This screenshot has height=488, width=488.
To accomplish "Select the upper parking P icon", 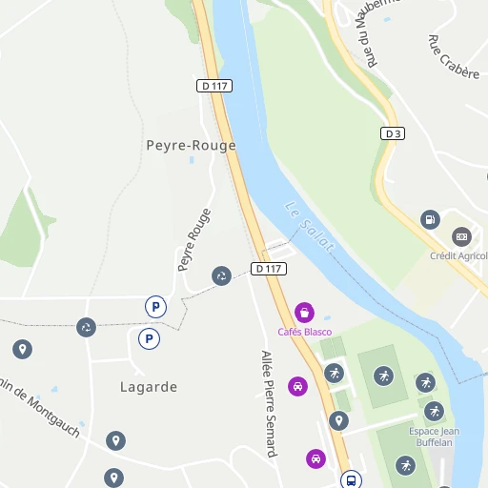I will point(155,307).
